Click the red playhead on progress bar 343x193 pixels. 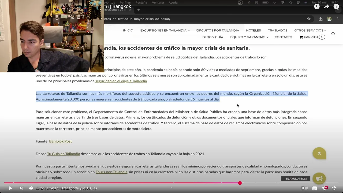pyautogui.click(x=240, y=183)
